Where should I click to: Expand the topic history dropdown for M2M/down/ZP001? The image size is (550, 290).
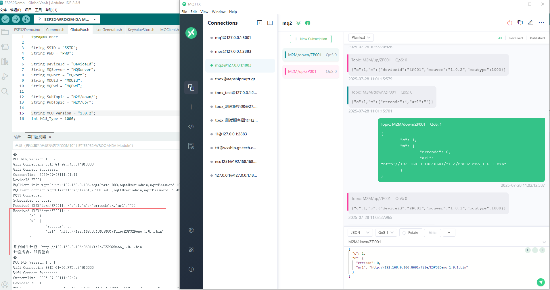tap(544, 242)
